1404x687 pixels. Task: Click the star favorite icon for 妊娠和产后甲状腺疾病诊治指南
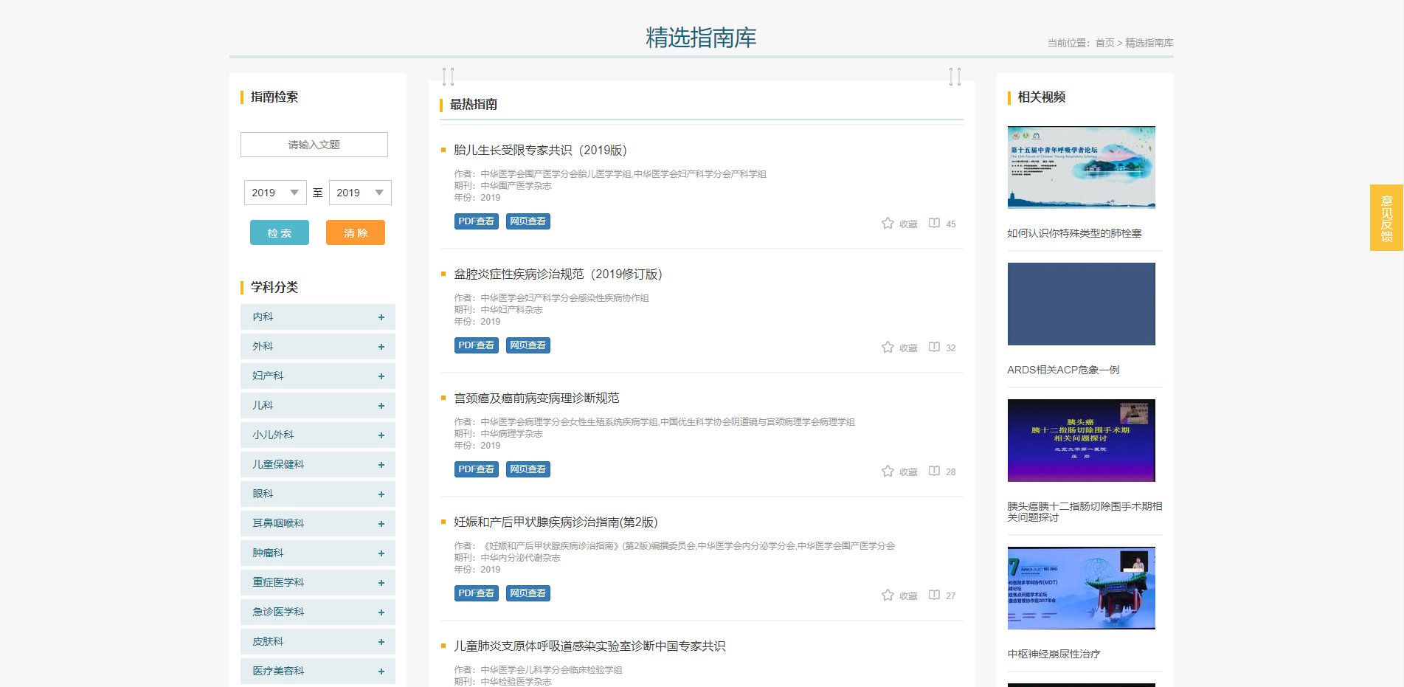[887, 595]
